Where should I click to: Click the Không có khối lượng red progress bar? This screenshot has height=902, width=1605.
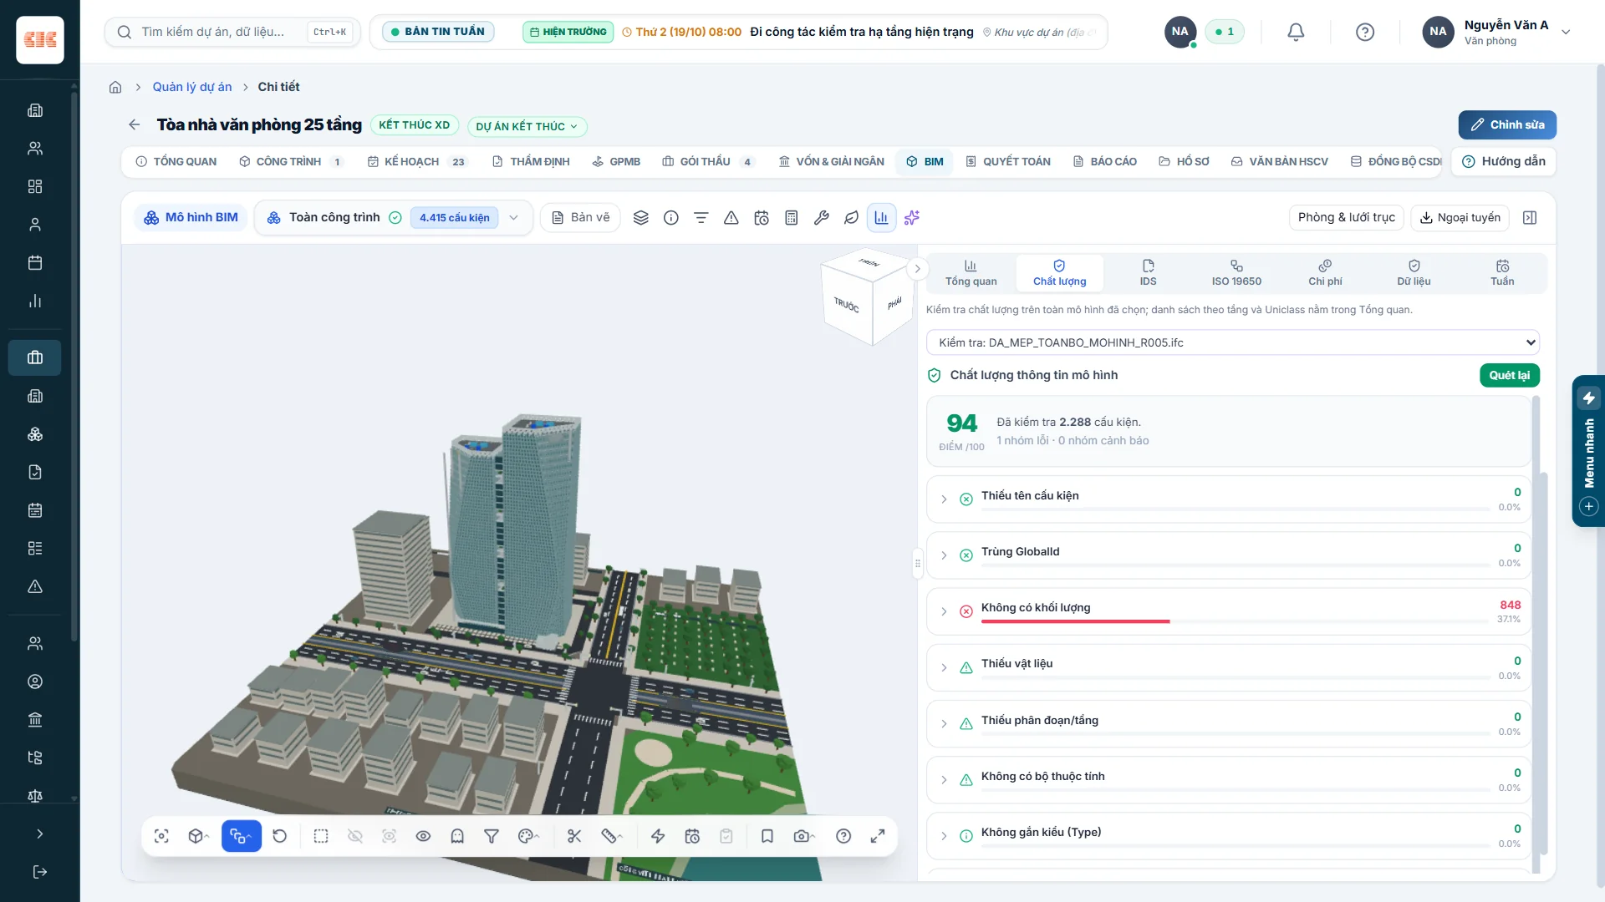coord(1075,621)
